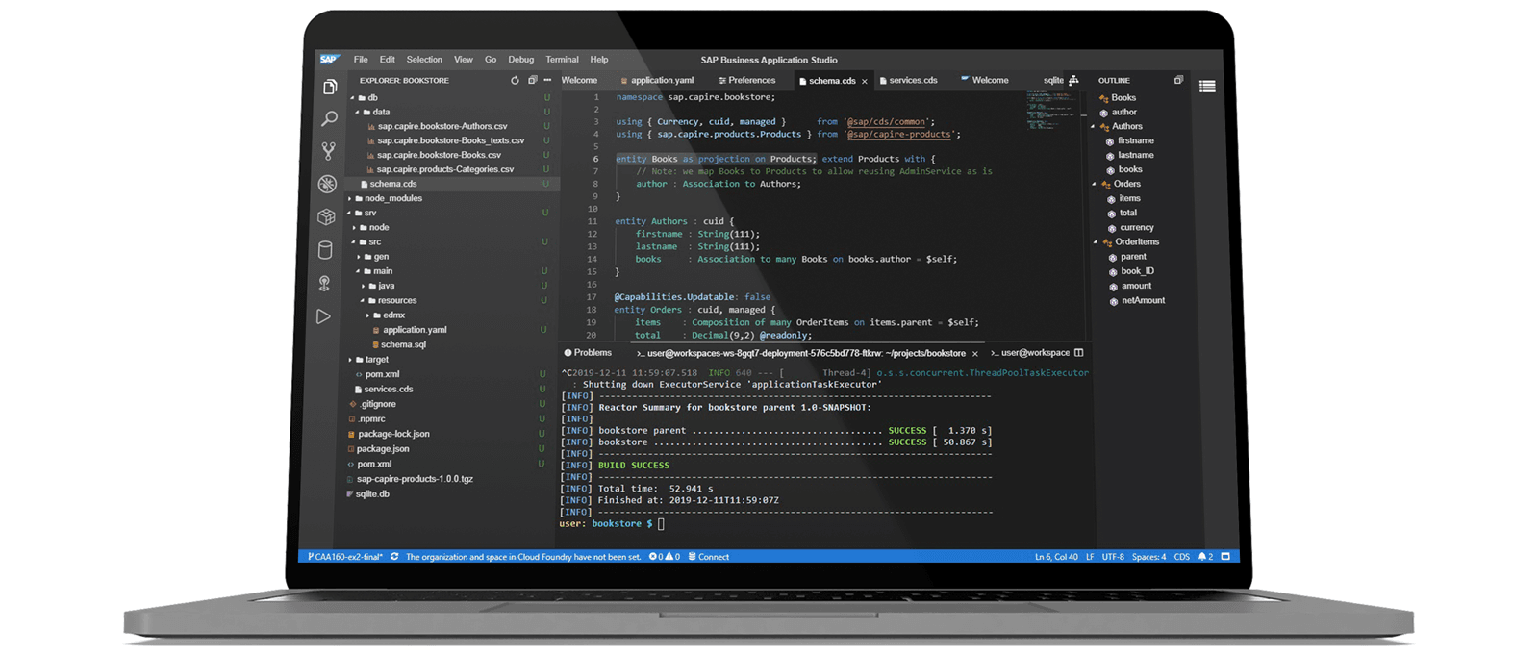Click the Cloud Foundry organization message
The image size is (1539, 656).
coord(523,557)
